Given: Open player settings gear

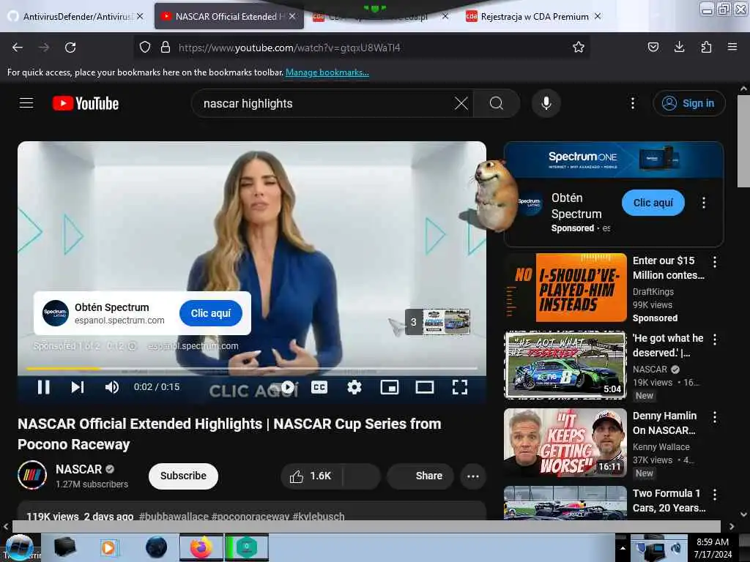Looking at the screenshot, I should pyautogui.click(x=354, y=387).
